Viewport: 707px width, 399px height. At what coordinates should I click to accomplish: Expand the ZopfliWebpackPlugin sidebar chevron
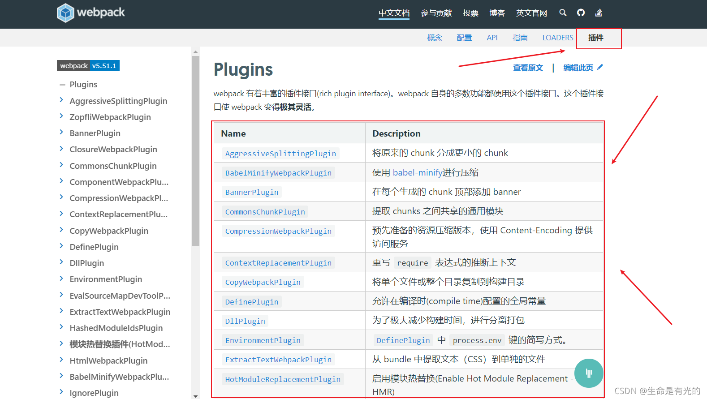click(x=61, y=116)
